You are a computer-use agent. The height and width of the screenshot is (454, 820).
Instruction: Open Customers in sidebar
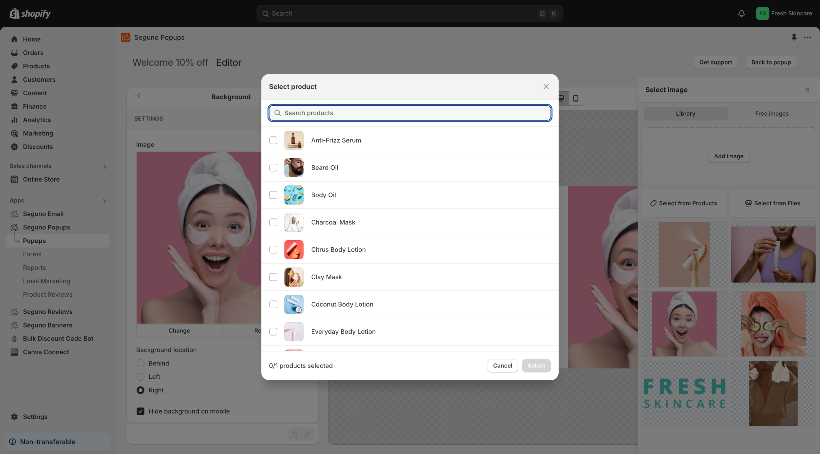[x=39, y=79]
